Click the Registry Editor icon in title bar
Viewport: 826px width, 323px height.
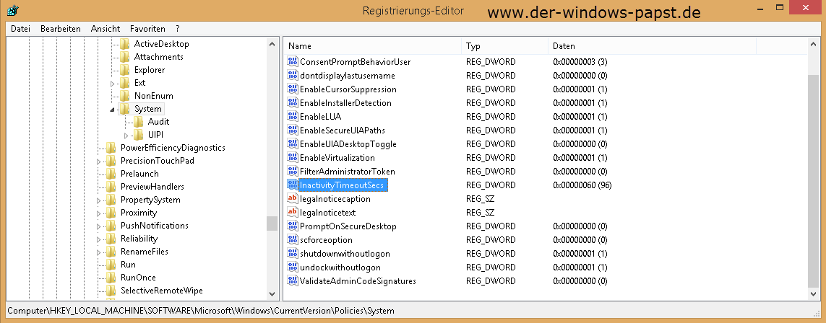tap(14, 11)
